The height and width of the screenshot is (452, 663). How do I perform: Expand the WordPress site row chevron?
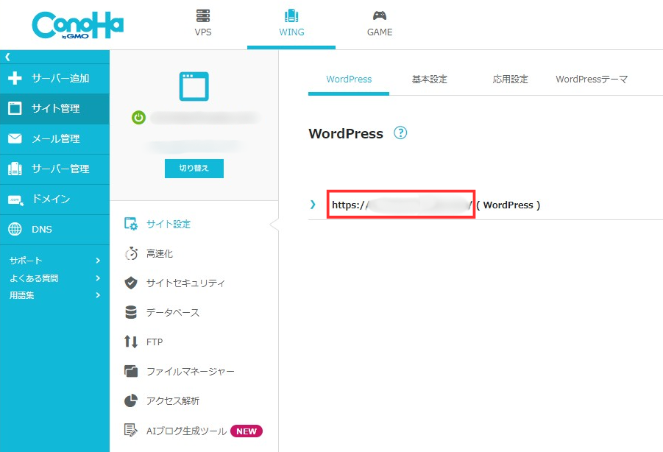tap(313, 205)
